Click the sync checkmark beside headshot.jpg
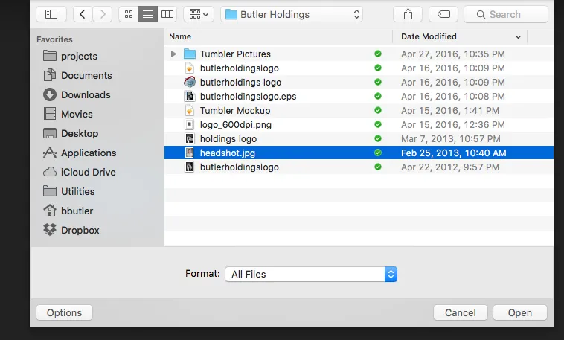 tap(378, 153)
